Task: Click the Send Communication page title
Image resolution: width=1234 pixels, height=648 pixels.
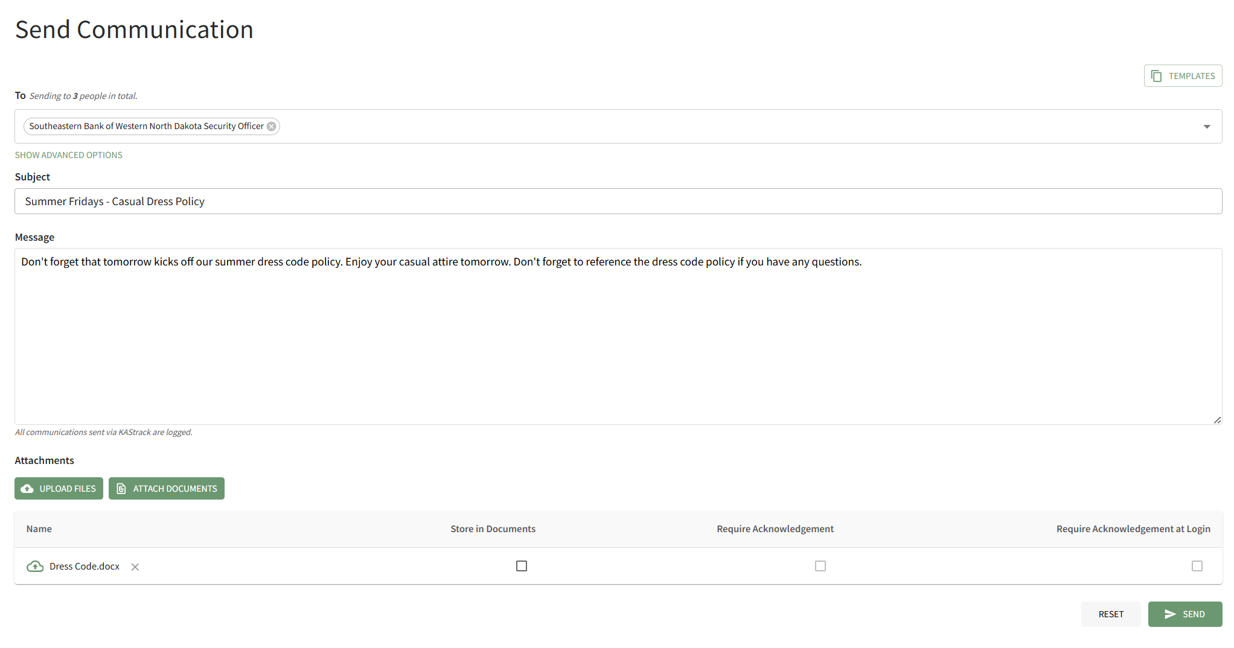Action: pyautogui.click(x=134, y=30)
